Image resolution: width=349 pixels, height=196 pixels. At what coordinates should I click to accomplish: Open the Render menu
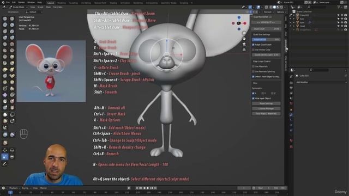click(x=21, y=2)
